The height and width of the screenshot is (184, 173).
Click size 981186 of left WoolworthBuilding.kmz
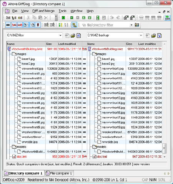(52, 49)
